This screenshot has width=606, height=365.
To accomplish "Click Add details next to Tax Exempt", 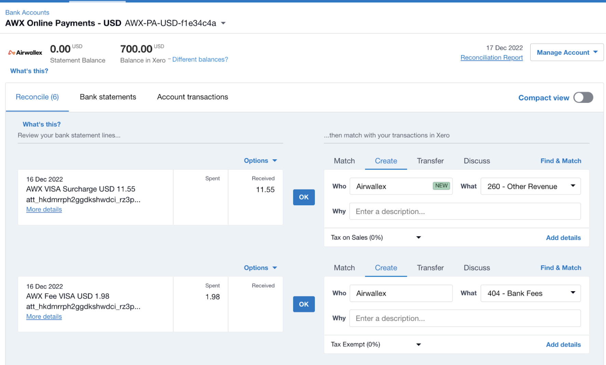I will tap(563, 345).
